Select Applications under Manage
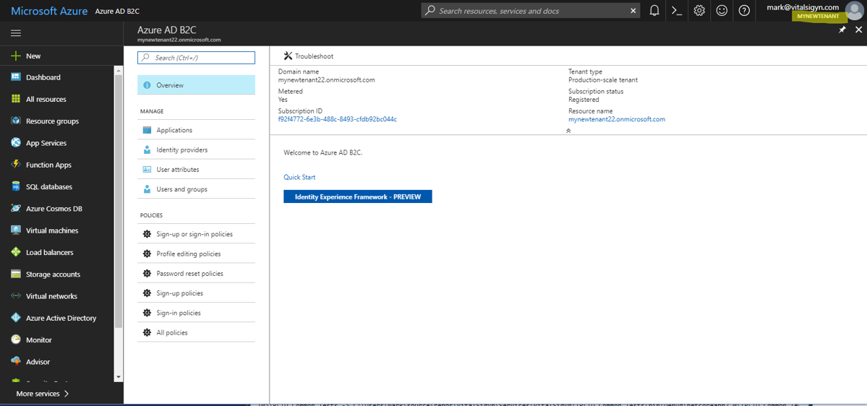This screenshot has width=867, height=406. pos(174,130)
